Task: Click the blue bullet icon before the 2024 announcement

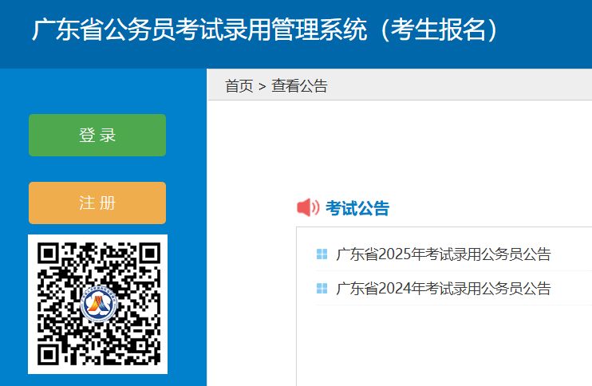Action: click(x=322, y=288)
